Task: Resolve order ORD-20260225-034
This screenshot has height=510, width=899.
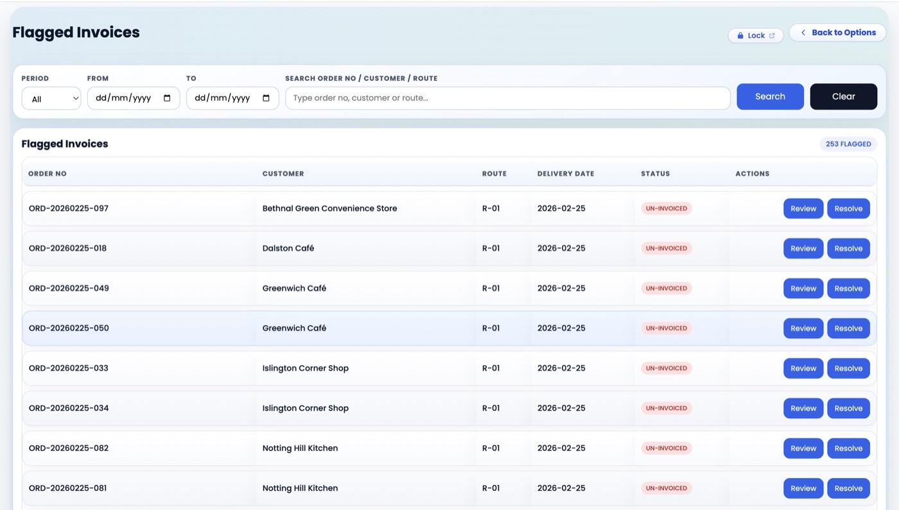Action: 848,408
